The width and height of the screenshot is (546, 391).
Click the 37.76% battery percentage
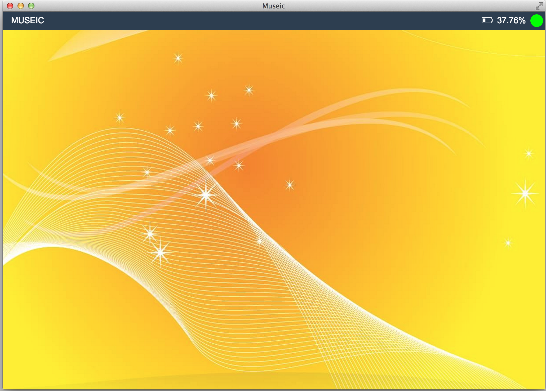pyautogui.click(x=511, y=20)
